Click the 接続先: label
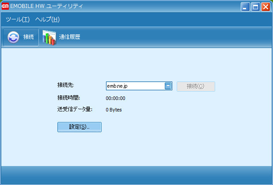 click(x=66, y=85)
